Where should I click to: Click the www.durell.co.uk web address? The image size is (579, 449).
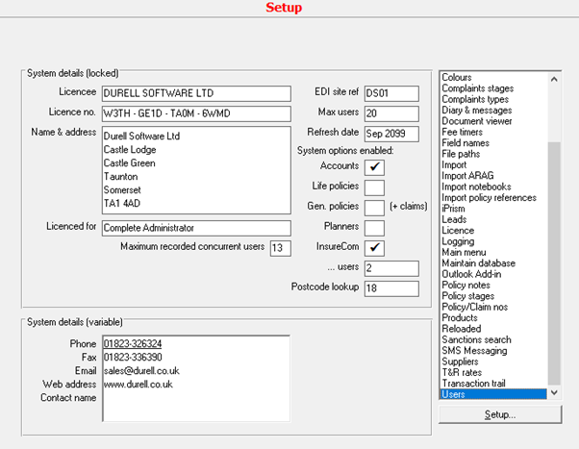138,385
